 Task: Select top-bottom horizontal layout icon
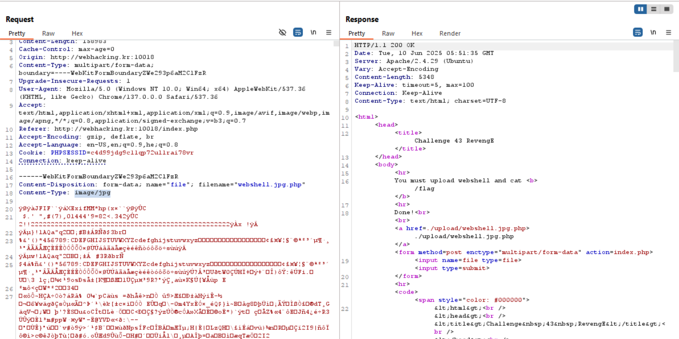(x=653, y=9)
